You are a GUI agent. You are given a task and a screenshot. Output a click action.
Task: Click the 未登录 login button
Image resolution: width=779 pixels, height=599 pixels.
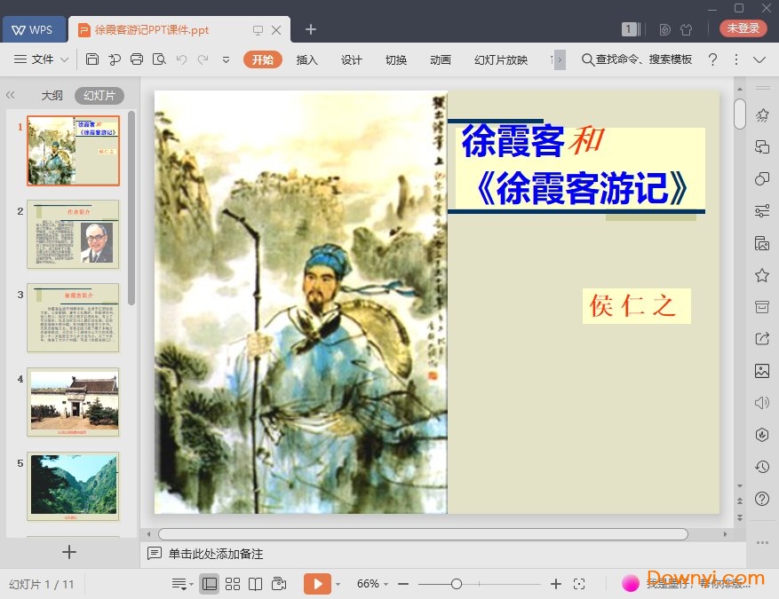click(x=743, y=28)
